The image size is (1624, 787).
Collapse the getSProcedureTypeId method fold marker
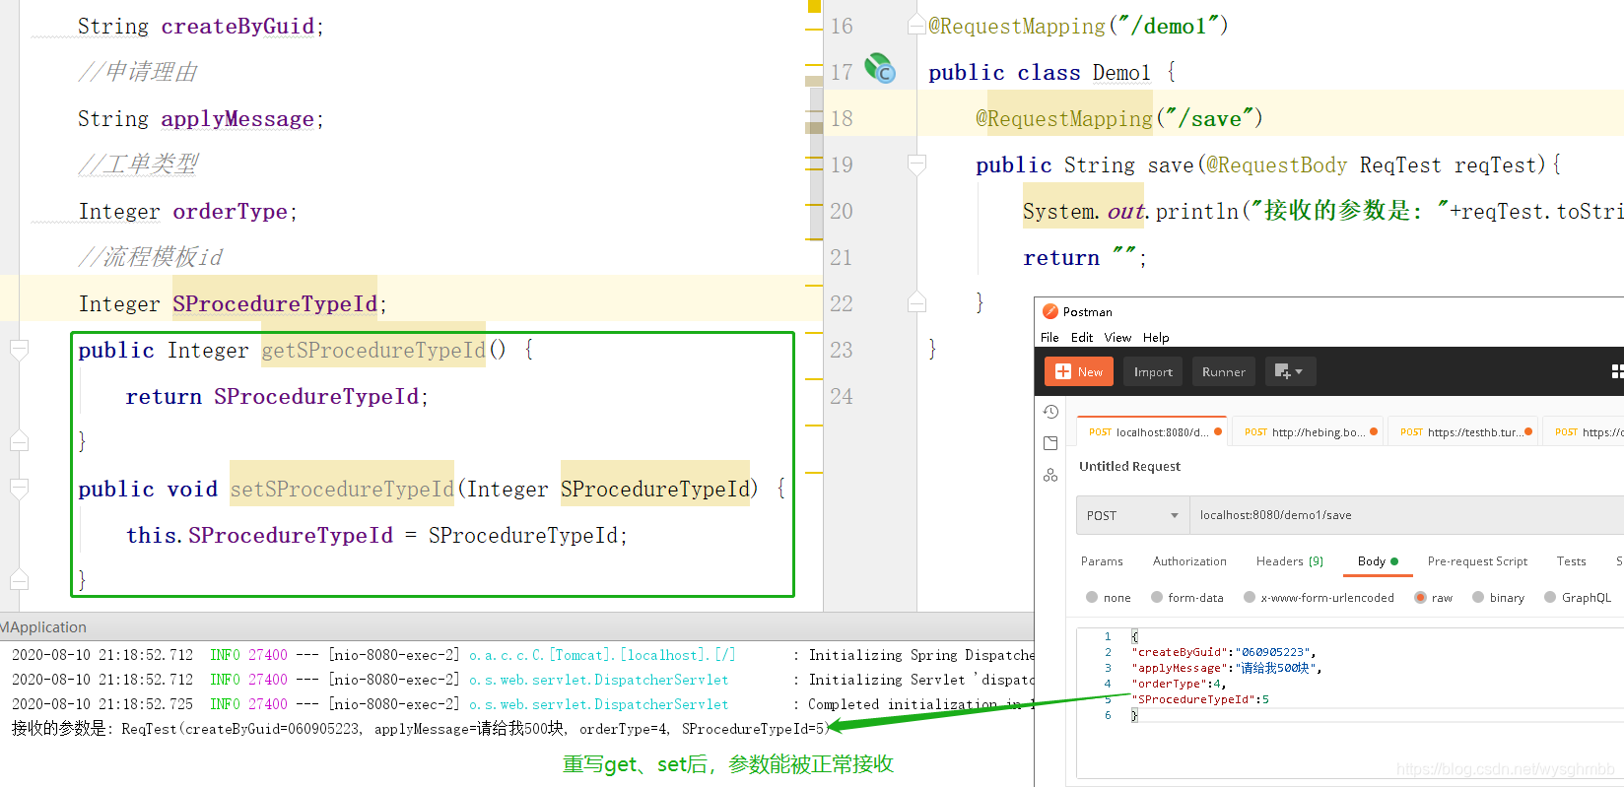(x=19, y=350)
